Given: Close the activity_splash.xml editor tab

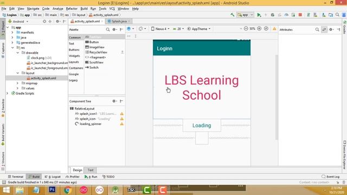Looking at the screenshot, I should [x=102, y=21].
